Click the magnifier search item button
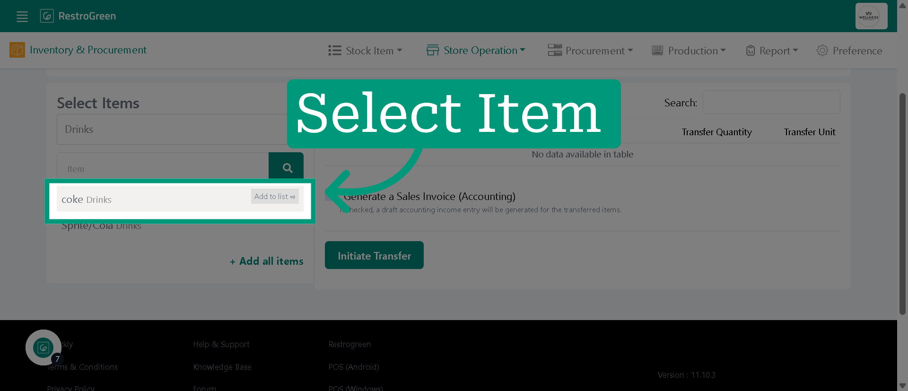Viewport: 908px width, 391px height. [286, 167]
